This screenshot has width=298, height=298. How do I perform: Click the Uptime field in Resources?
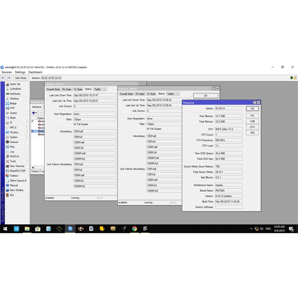point(228,108)
